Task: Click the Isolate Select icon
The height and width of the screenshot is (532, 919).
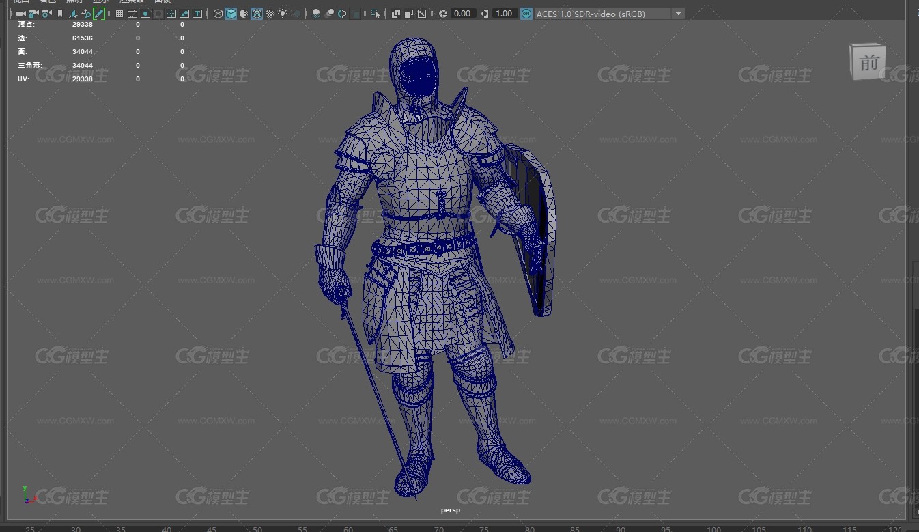Action: [x=376, y=14]
